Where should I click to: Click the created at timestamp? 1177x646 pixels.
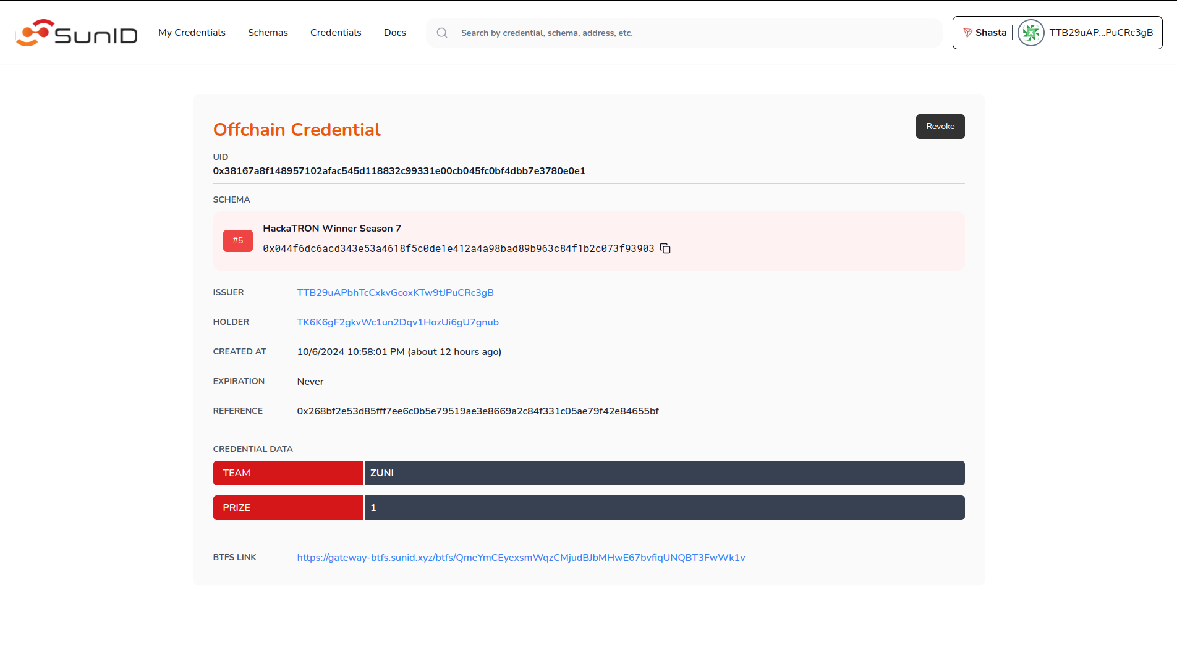pos(399,352)
